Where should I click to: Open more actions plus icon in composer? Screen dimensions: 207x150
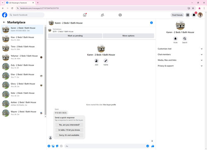tap(49, 146)
